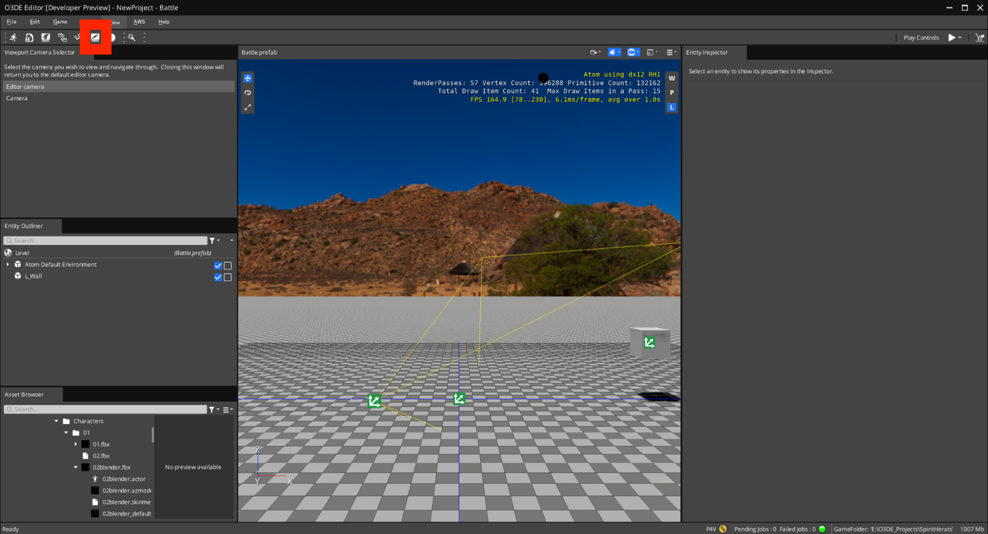Click the green asset processor status dot

tap(822, 529)
